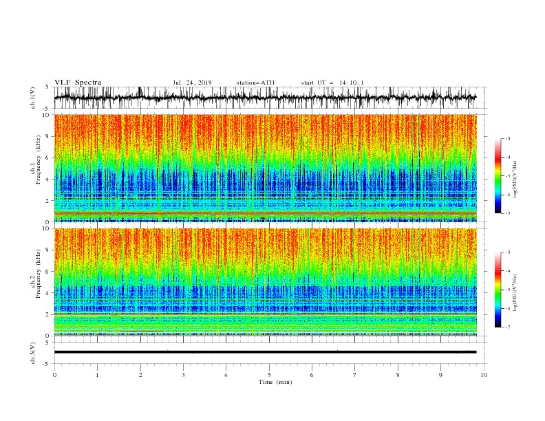
Task: Click the '-3' tick on upper color bar
Action: pyautogui.click(x=507, y=138)
